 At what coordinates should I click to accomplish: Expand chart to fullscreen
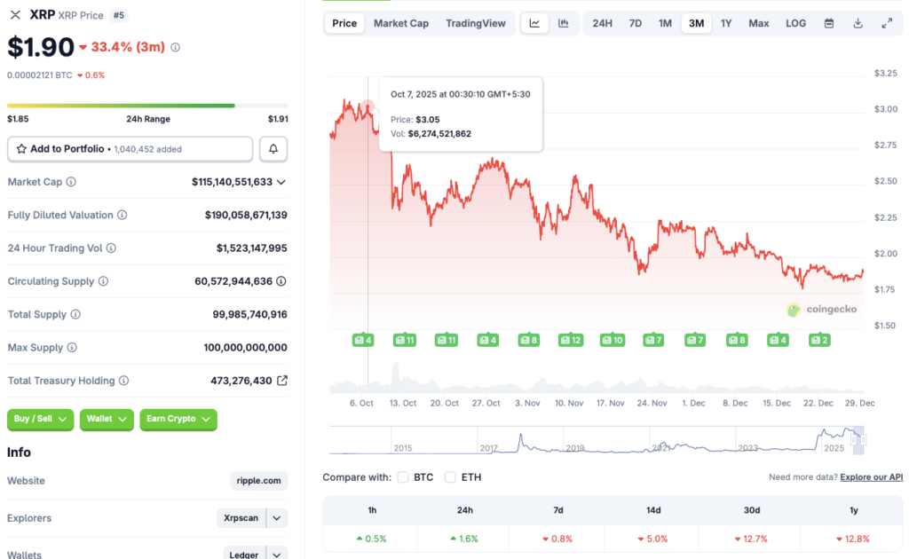pyautogui.click(x=887, y=23)
